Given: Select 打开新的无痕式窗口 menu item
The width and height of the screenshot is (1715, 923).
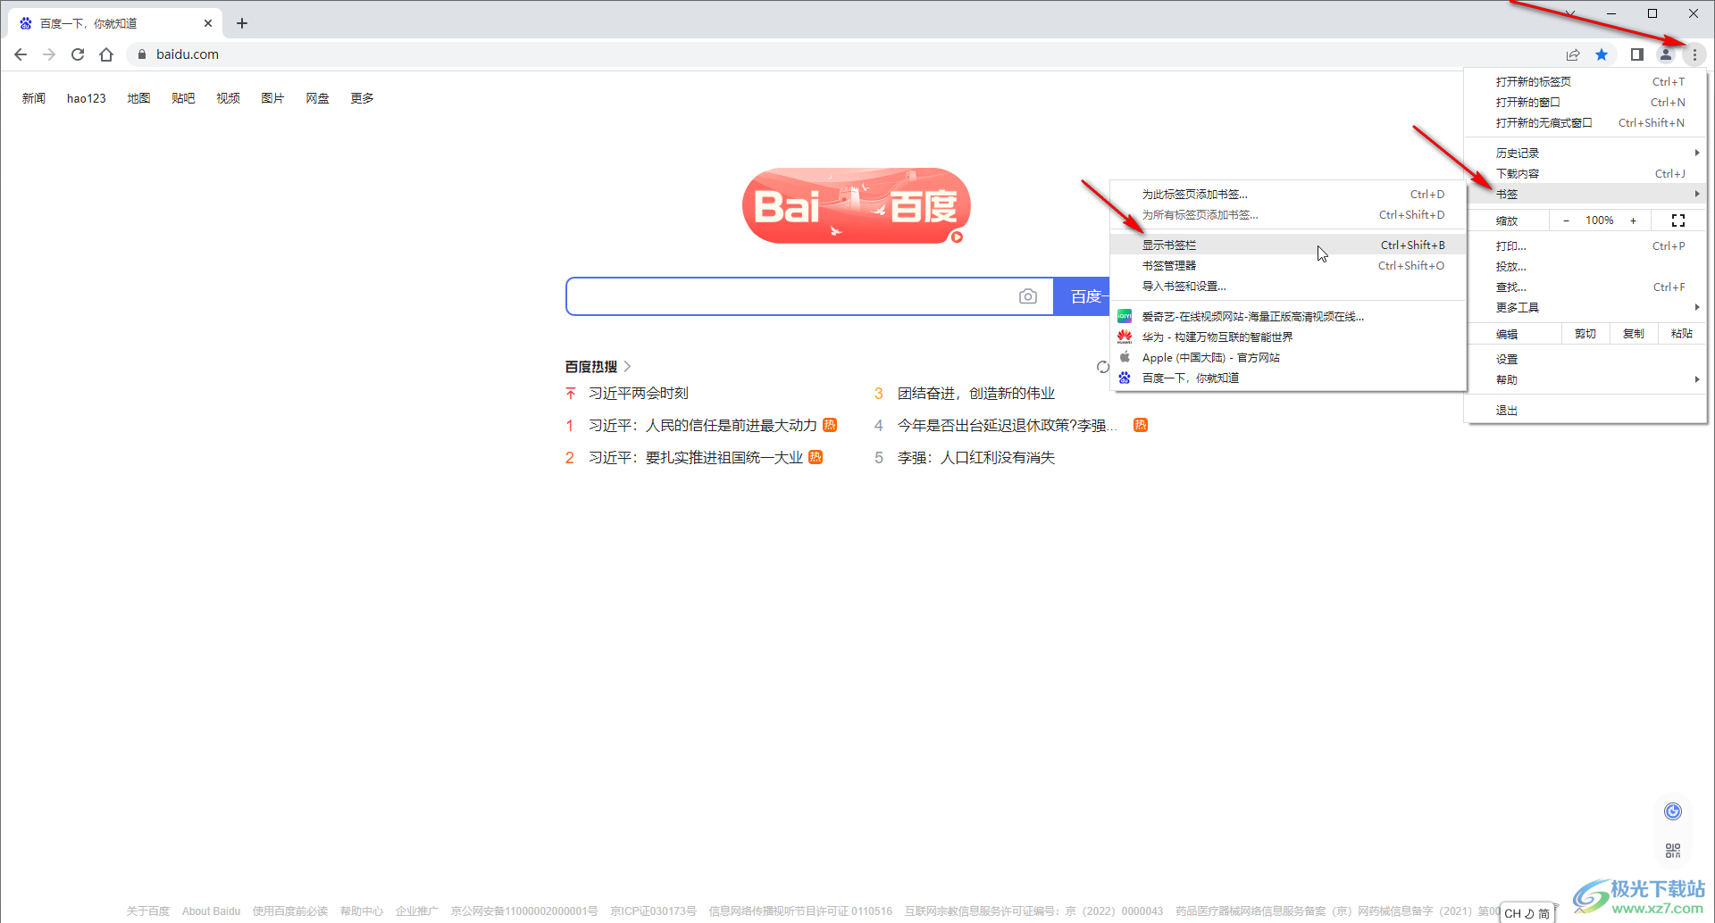Looking at the screenshot, I should (1587, 122).
